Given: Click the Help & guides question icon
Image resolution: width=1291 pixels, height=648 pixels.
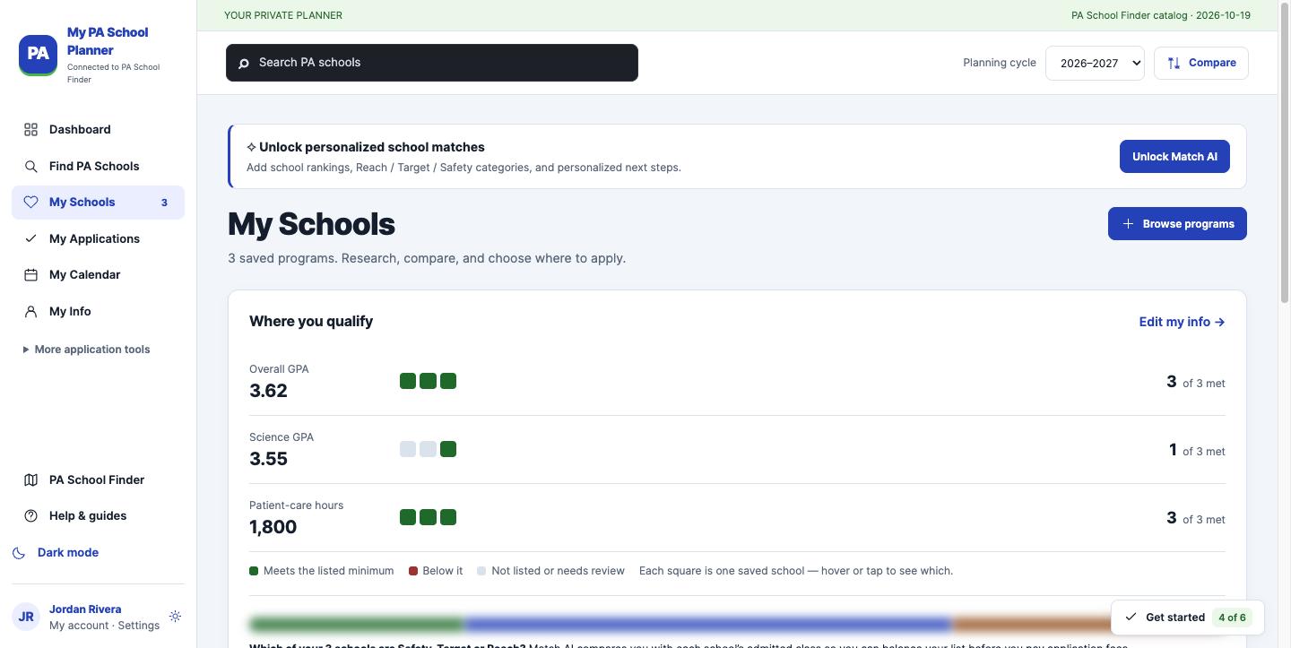Looking at the screenshot, I should click(30, 516).
